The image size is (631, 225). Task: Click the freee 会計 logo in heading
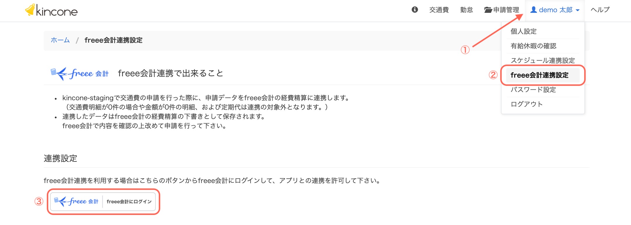pyautogui.click(x=80, y=73)
